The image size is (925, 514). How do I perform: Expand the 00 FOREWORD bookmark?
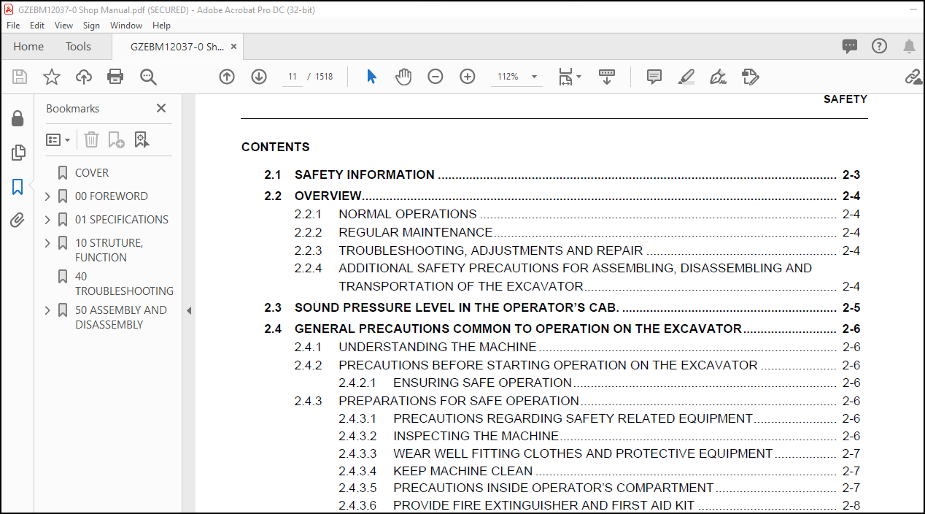pyautogui.click(x=47, y=196)
